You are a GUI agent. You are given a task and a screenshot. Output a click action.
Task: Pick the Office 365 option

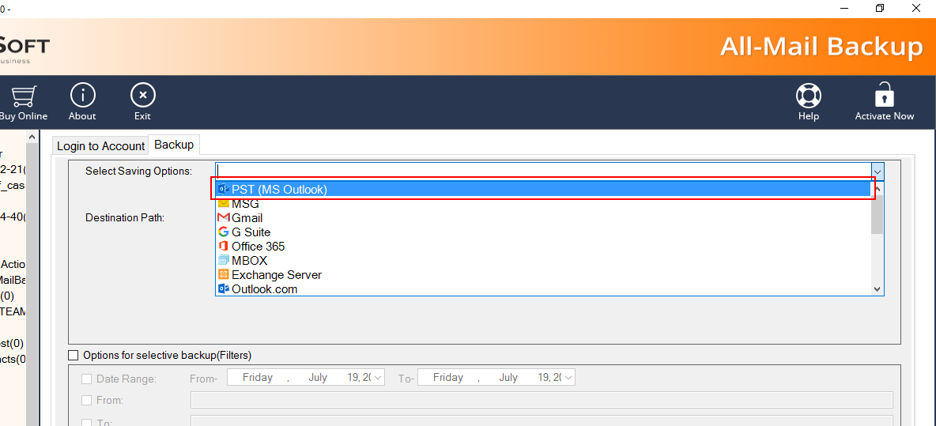[258, 247]
